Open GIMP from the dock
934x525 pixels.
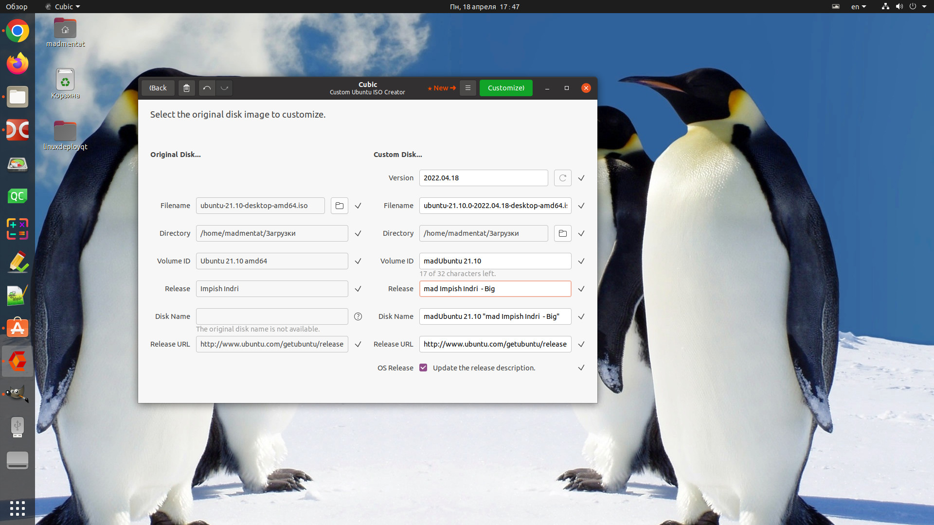(18, 394)
